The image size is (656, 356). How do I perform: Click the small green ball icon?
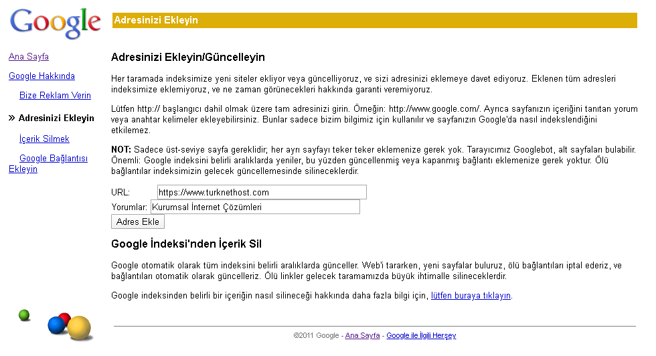click(24, 315)
